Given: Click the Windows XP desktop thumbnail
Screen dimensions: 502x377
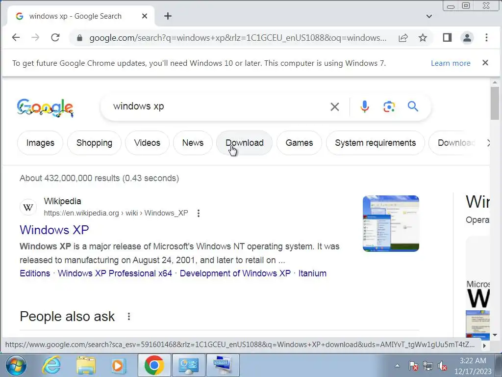Looking at the screenshot, I should click(391, 223).
